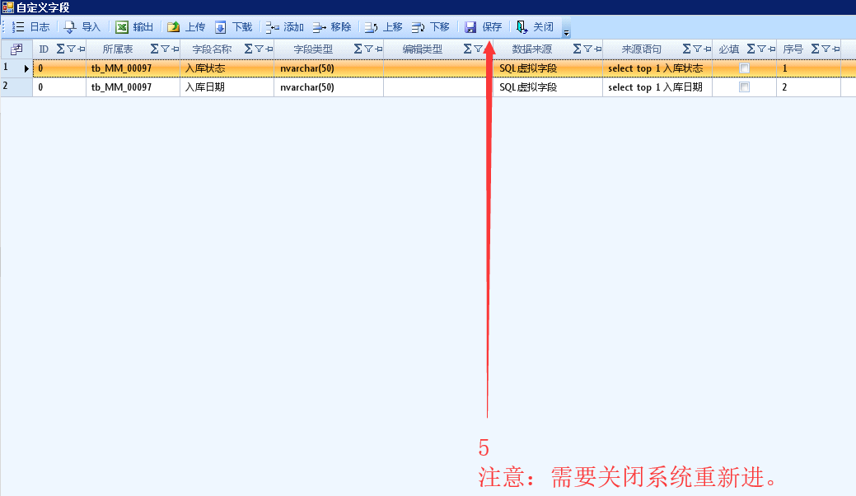Close the window using the 关闭 toolbar button
This screenshot has height=496, width=856.
535,27
